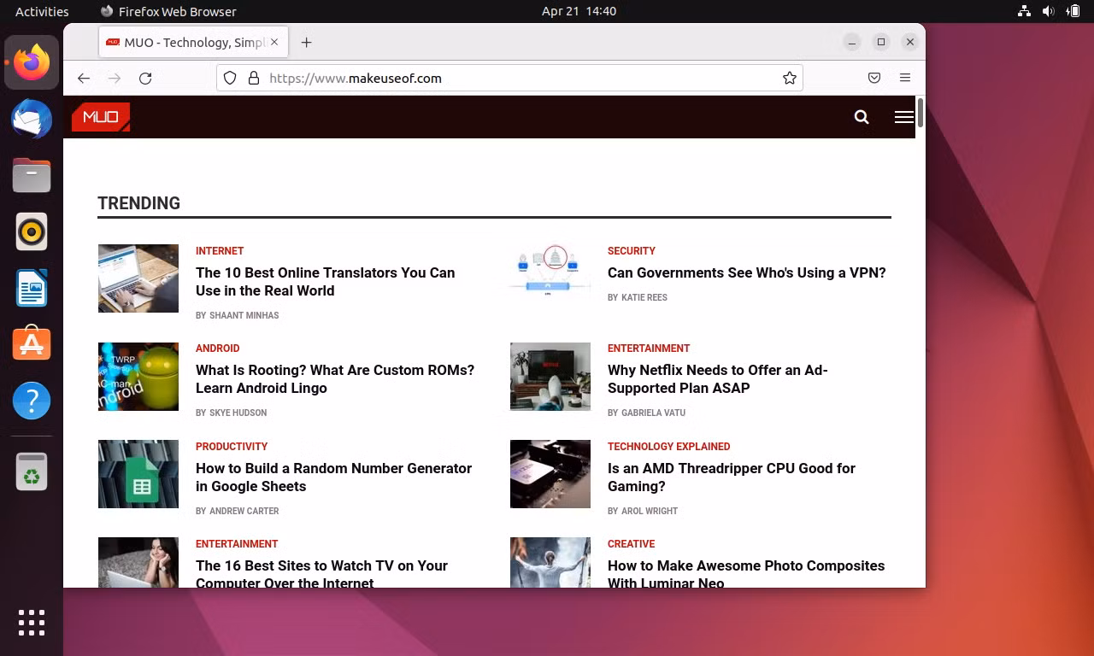
Task: Open article on 10 Best Online Translators
Action: point(326,282)
